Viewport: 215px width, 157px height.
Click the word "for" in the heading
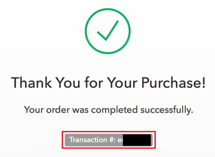point(94,83)
